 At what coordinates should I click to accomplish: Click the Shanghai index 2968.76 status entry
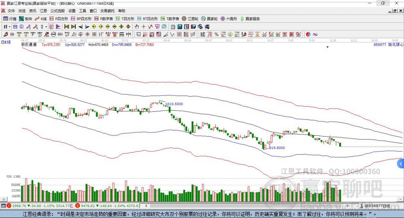40,206
